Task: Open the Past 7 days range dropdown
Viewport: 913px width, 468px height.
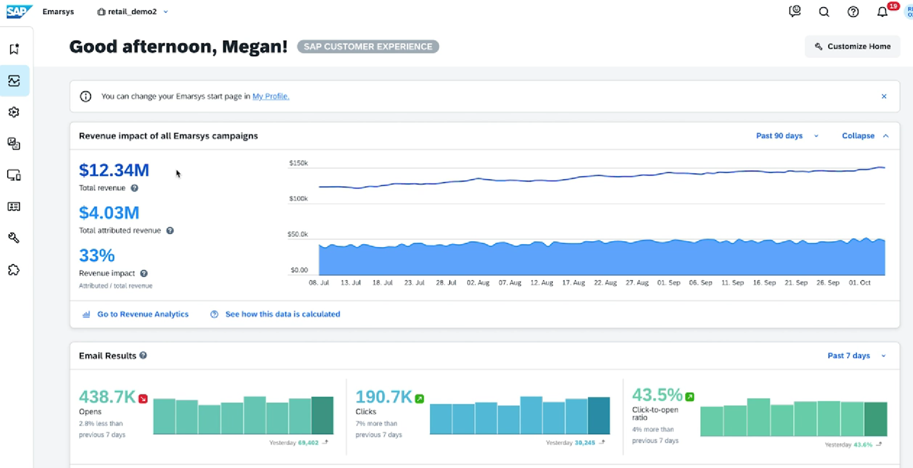Action: click(856, 356)
